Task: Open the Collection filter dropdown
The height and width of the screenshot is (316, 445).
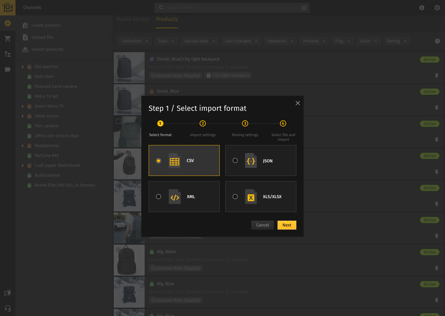Action: tap(134, 41)
